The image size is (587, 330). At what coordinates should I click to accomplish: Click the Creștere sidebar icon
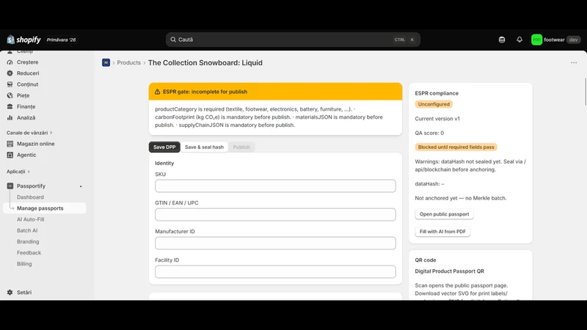tap(10, 62)
